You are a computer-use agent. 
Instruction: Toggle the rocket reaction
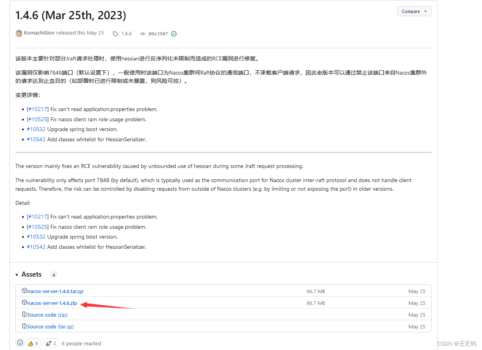click(x=51, y=342)
